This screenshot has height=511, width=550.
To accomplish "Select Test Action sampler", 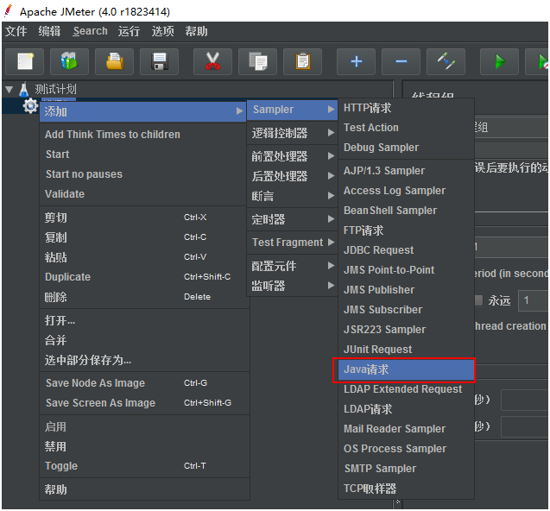I will coord(406,128).
